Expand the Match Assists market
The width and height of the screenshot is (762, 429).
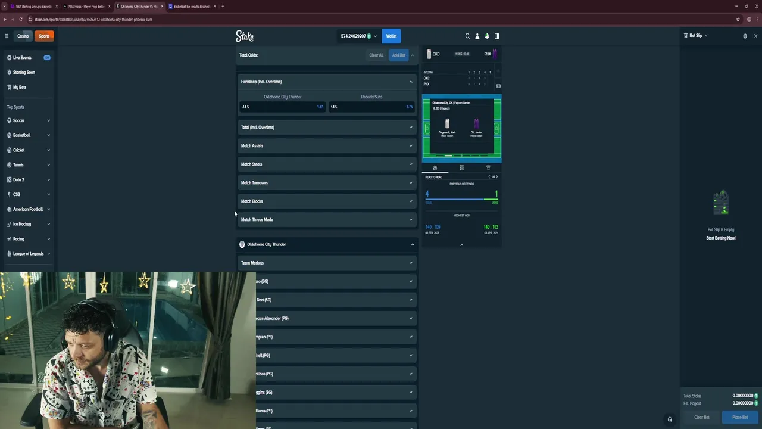pyautogui.click(x=327, y=145)
